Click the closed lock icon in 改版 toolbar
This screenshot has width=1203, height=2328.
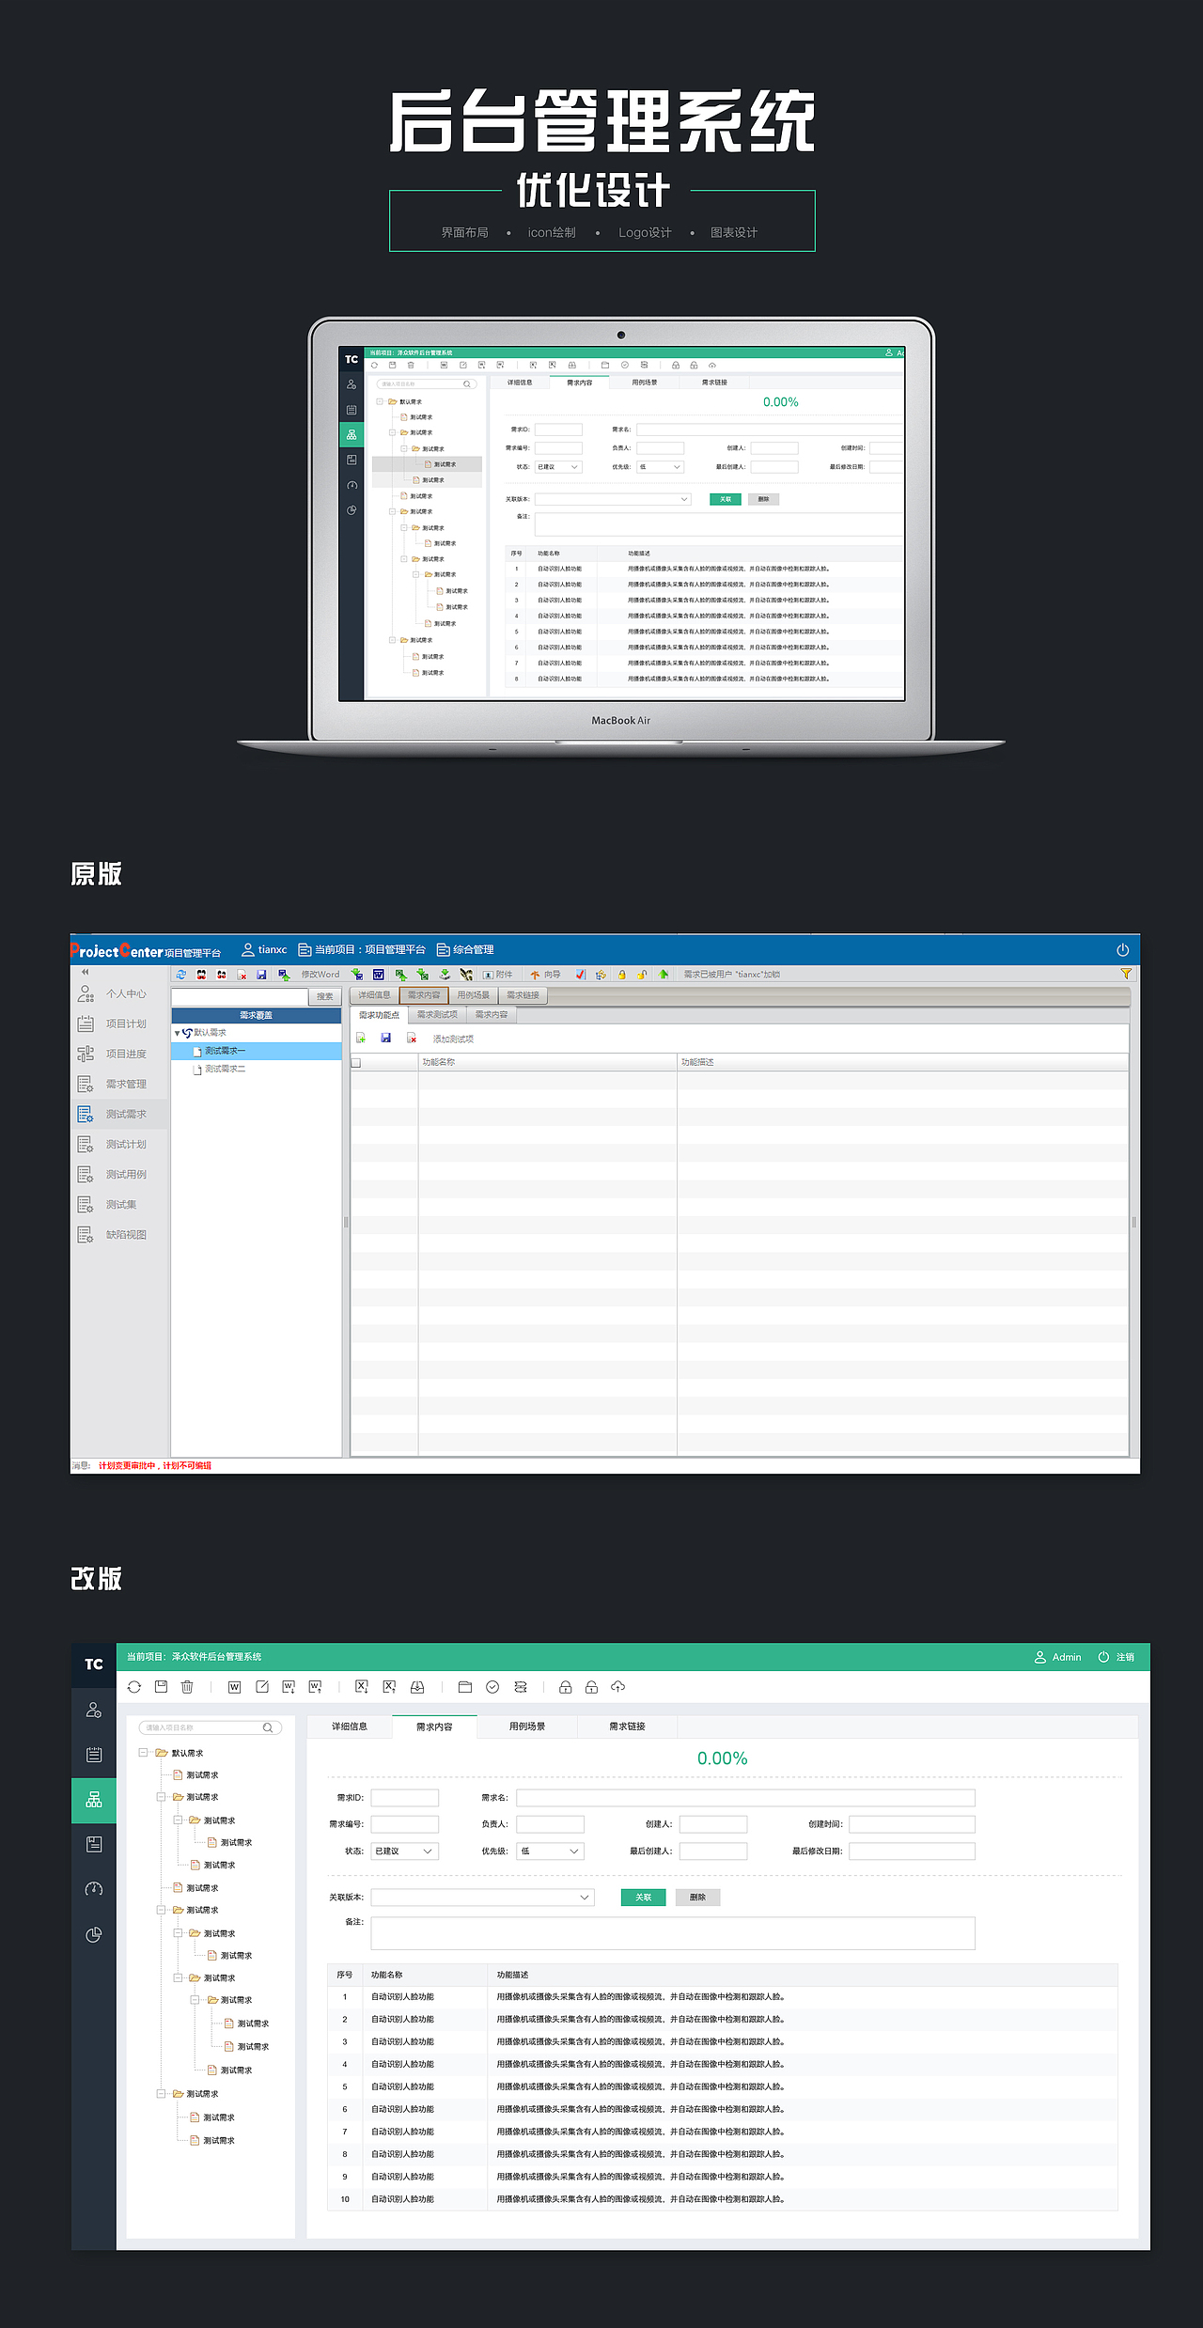tap(565, 1687)
